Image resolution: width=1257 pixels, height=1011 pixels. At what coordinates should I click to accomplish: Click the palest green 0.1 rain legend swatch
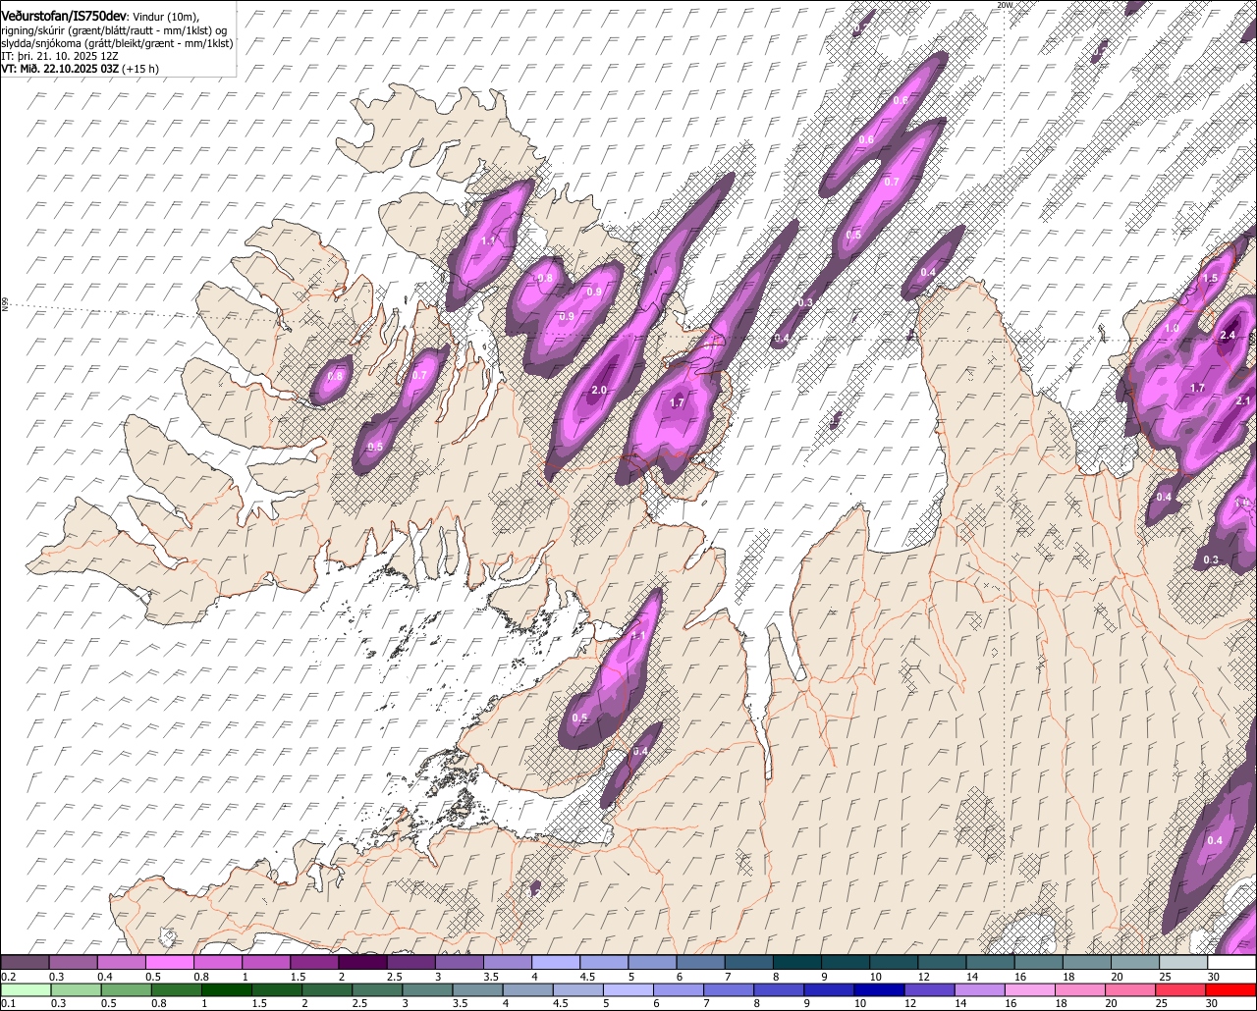click(x=25, y=989)
